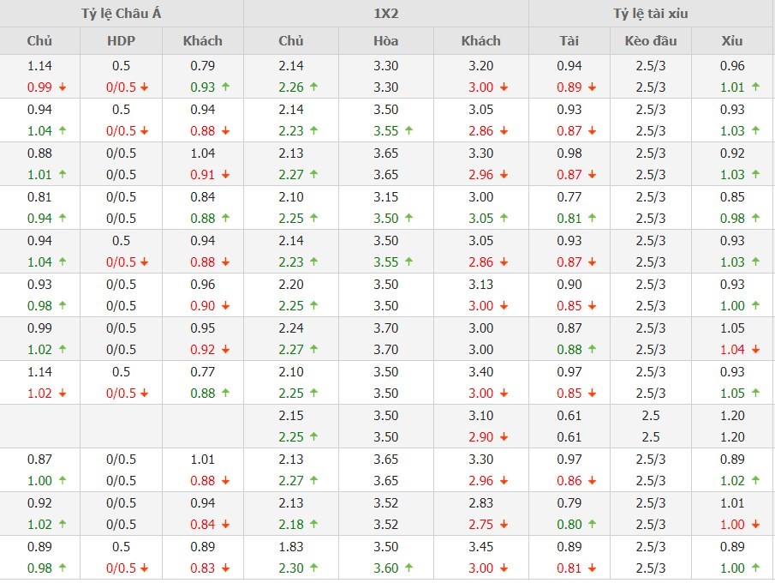Click the red down arrow beside 2.75

coord(504,524)
